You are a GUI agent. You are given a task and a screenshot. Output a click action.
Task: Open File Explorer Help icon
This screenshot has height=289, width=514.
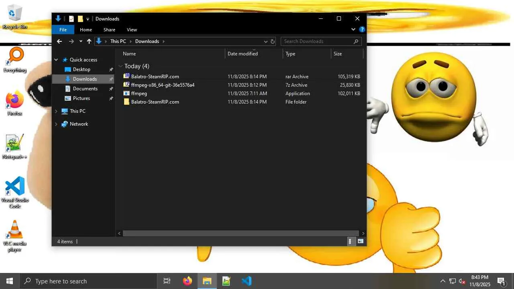pos(362,30)
